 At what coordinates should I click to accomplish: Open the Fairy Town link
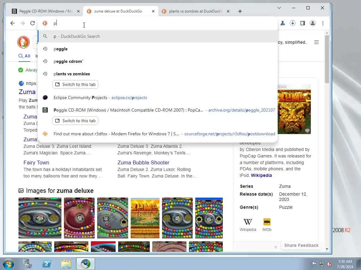click(36, 162)
